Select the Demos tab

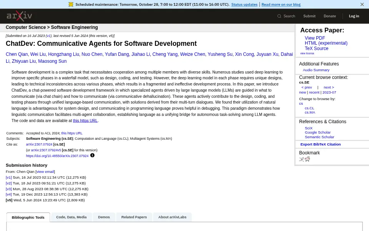104,217
